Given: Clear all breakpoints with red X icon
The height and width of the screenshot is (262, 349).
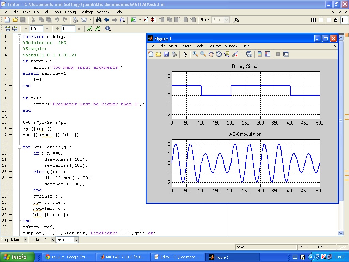Looking at the screenshot, I should pyautogui.click(x=154, y=20).
